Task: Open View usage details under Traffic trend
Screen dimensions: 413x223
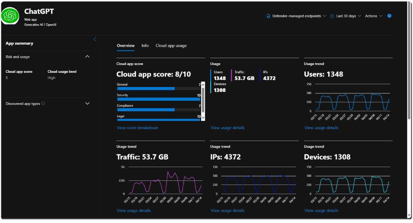Action: coord(134,210)
